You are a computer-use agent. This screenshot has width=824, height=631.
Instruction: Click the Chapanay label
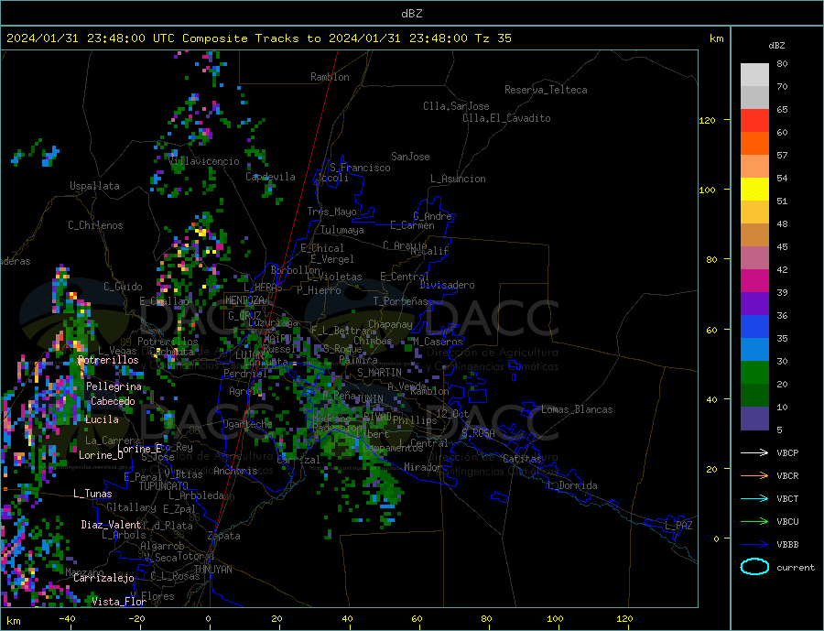390,324
